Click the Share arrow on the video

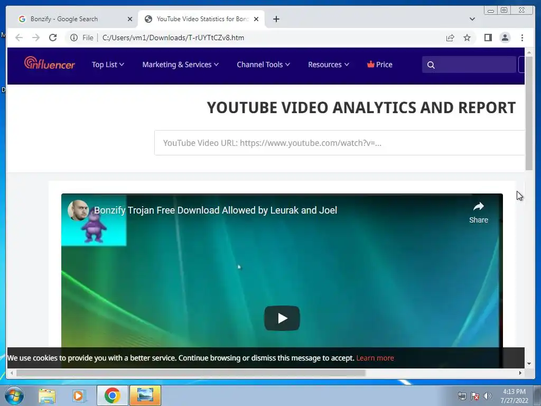click(479, 213)
